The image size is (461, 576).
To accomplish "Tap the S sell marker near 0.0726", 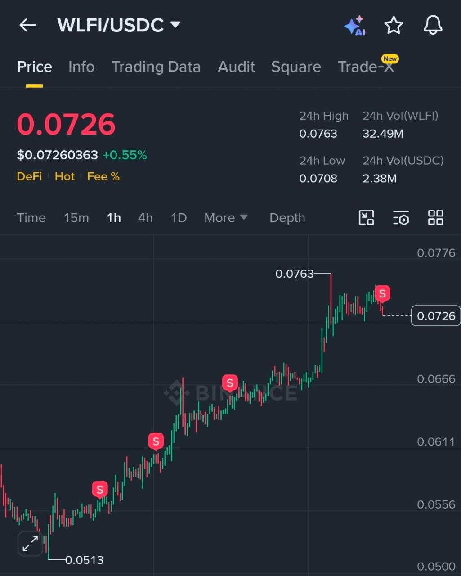I will pos(382,294).
